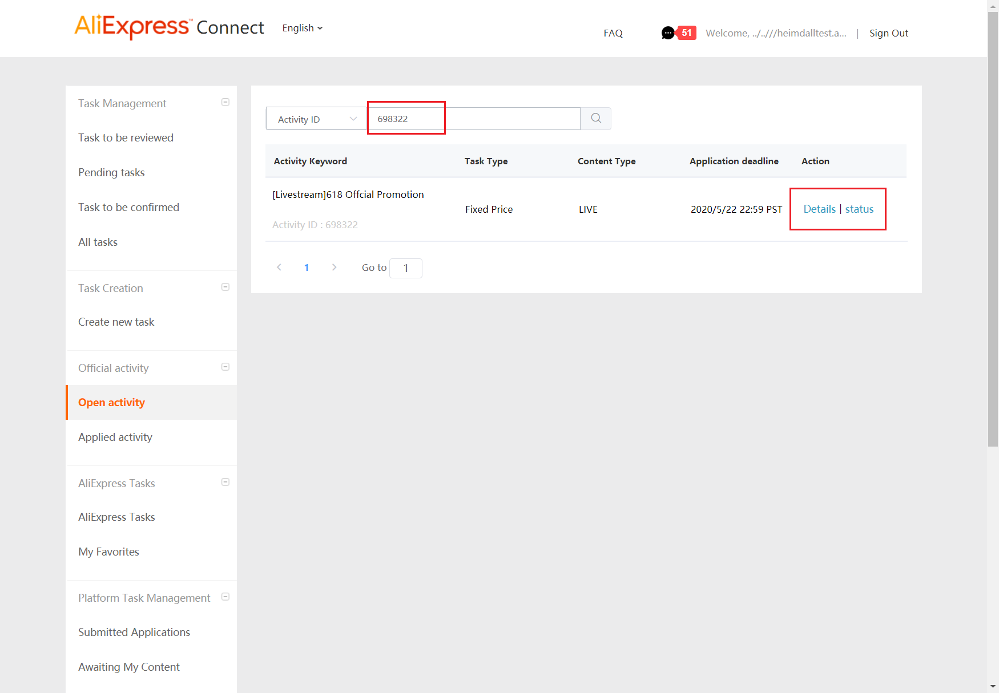Open the Activity ID search type dropdown
The width and height of the screenshot is (999, 693).
pyautogui.click(x=316, y=119)
